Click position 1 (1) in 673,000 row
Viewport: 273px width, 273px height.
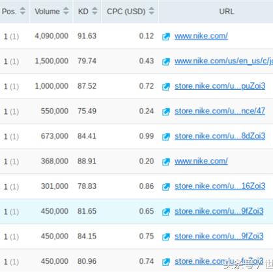(x=11, y=137)
